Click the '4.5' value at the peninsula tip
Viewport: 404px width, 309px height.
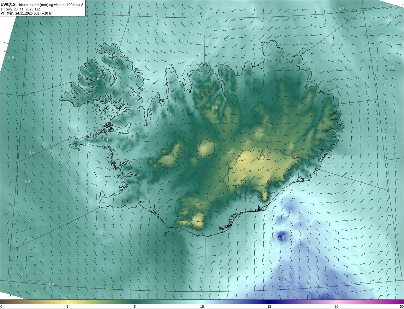tap(76, 145)
